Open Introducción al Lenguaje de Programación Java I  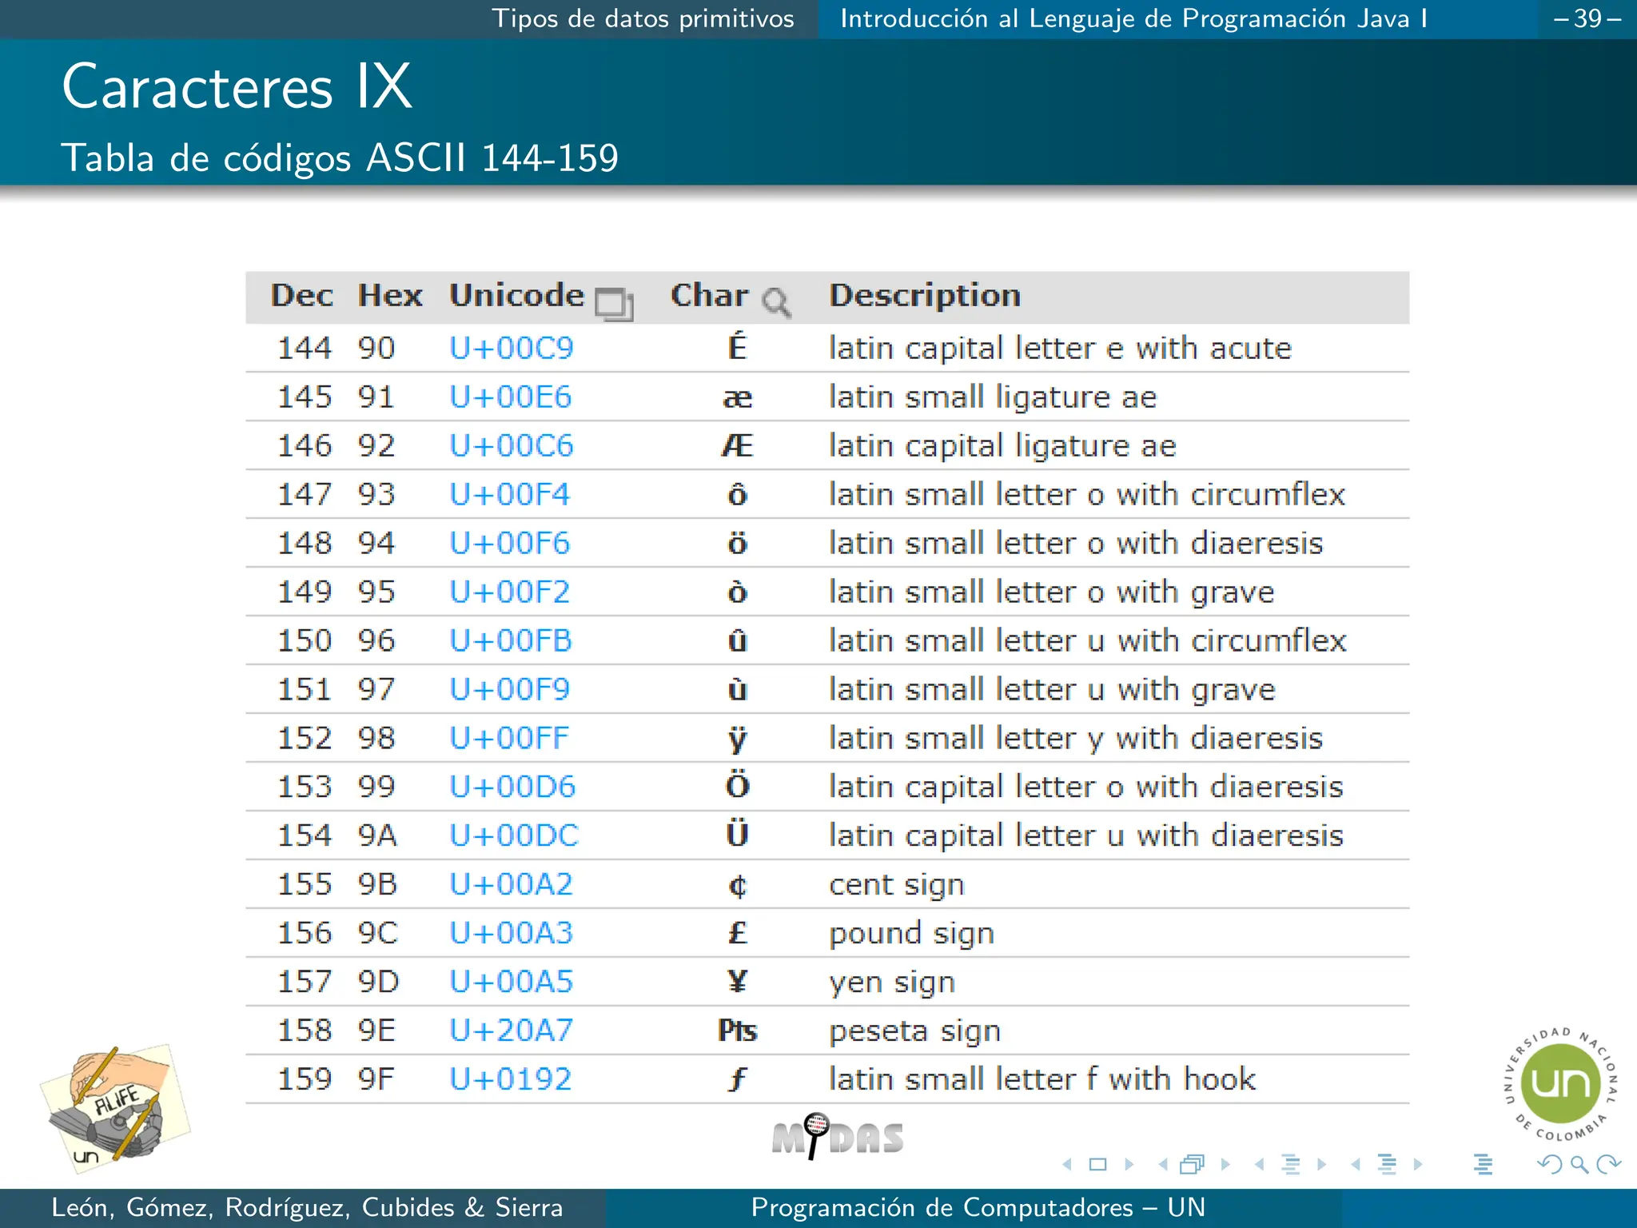1133,18
